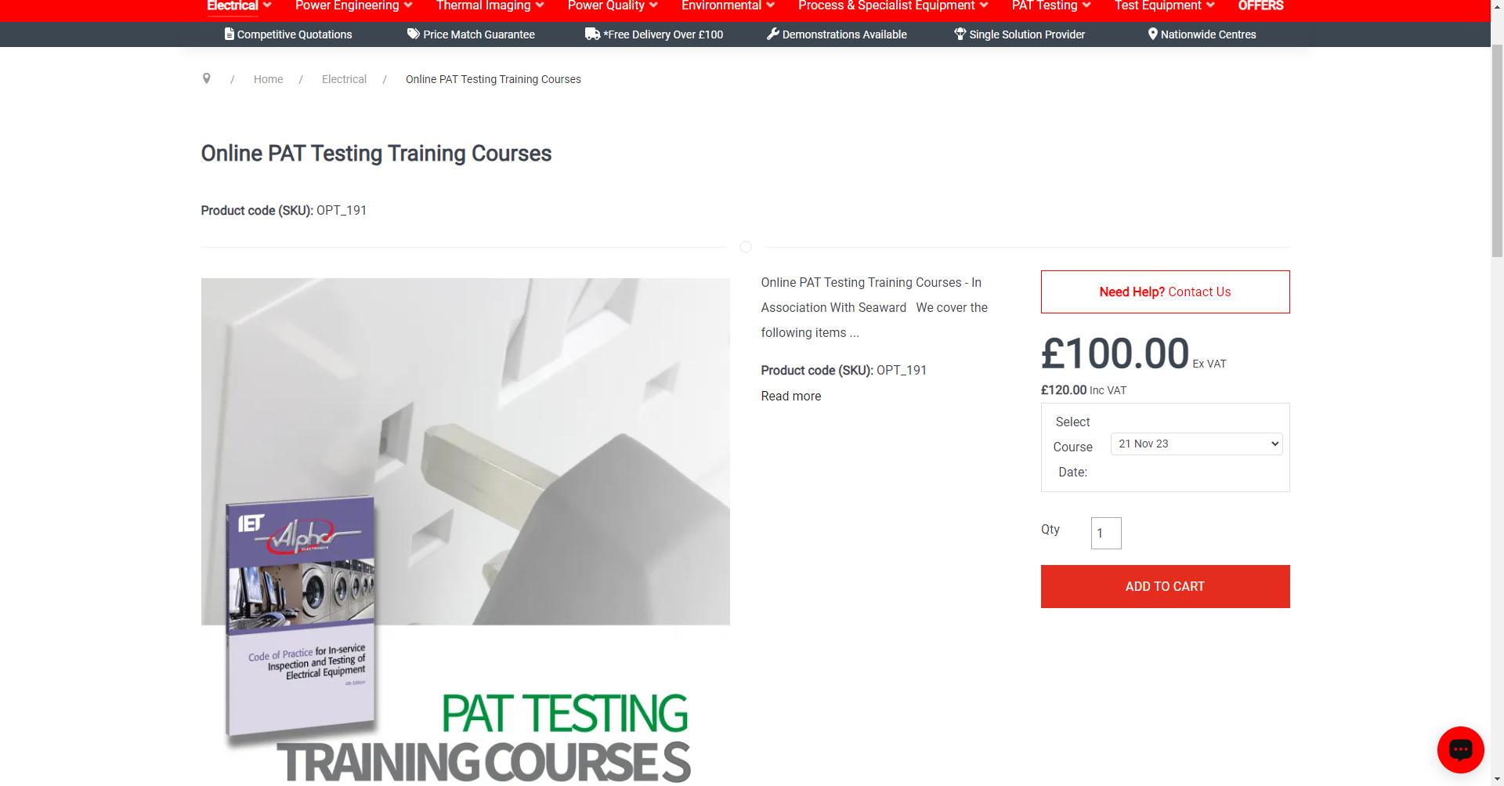Open the live chat bubble icon
1504x786 pixels.
click(1460, 750)
